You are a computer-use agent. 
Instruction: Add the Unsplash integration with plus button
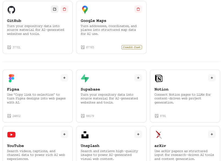pos(138,134)
